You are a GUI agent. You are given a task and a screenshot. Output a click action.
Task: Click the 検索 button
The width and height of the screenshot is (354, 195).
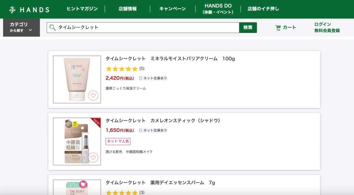248,28
